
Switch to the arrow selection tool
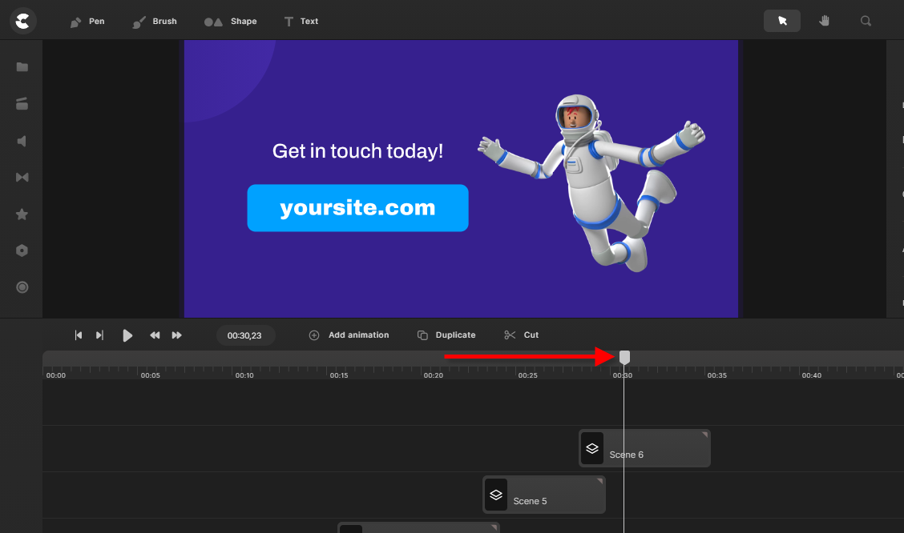click(x=782, y=21)
